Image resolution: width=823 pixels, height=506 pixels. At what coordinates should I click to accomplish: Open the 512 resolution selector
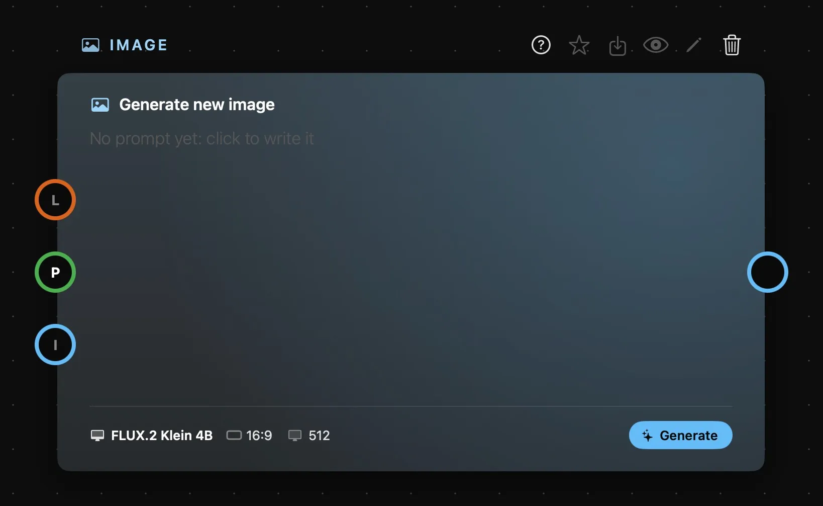click(x=309, y=436)
